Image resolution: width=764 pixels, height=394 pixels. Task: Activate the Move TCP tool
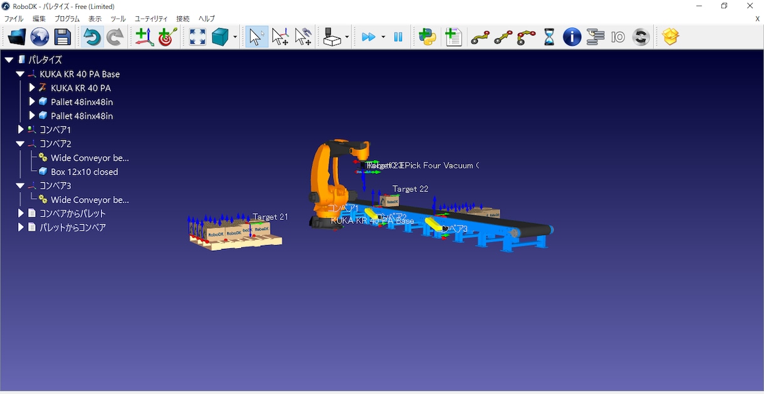coord(303,37)
